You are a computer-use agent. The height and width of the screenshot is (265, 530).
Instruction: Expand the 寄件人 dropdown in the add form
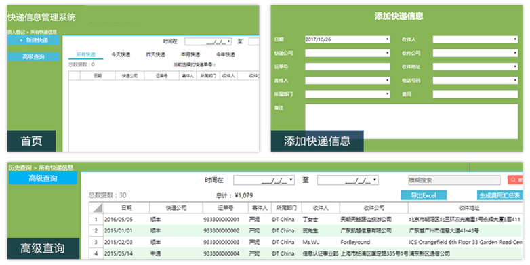388,81
